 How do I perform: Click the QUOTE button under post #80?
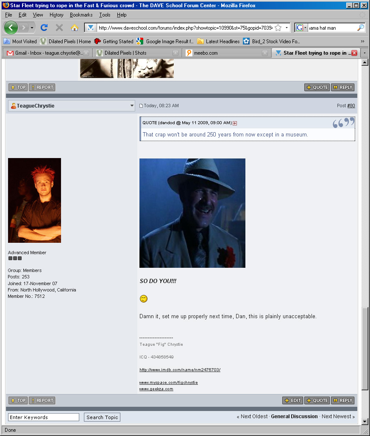point(317,400)
